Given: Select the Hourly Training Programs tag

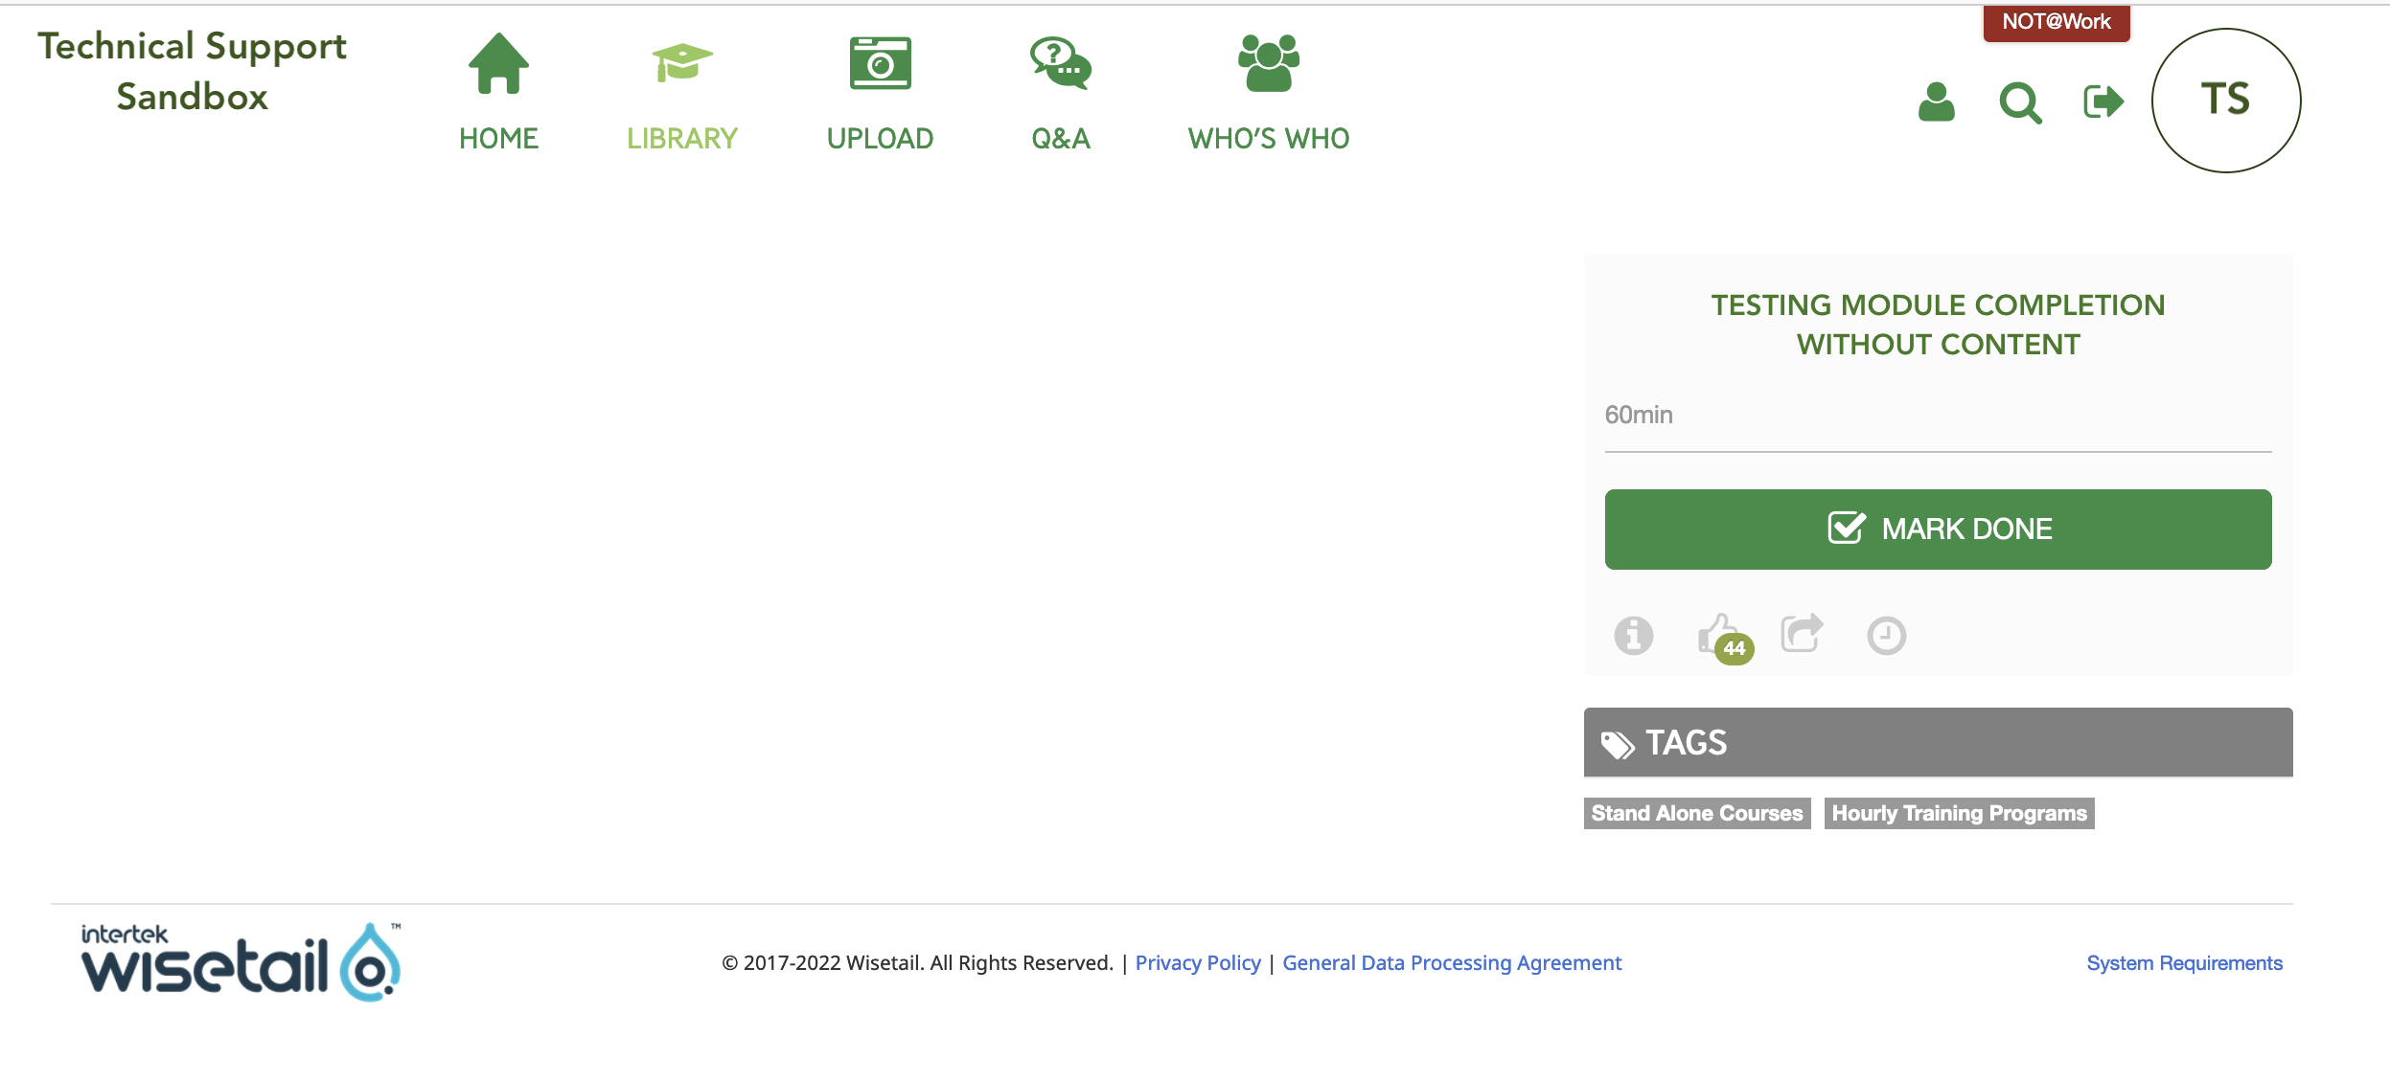Looking at the screenshot, I should coord(1959,813).
